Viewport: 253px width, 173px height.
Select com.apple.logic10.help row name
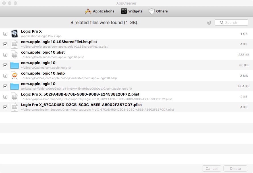43,73
